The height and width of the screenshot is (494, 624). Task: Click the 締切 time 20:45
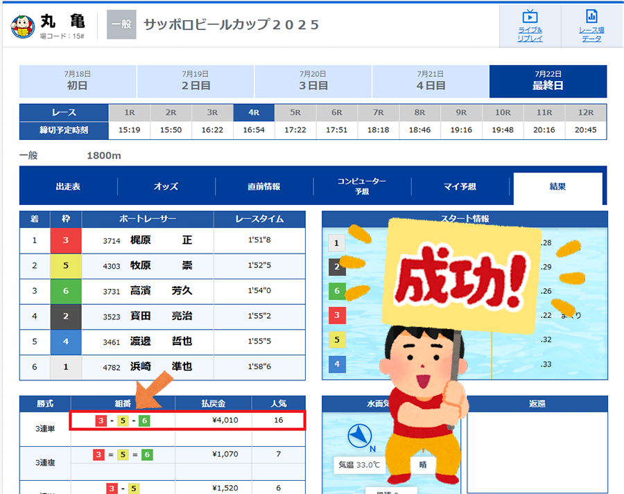coord(585,130)
